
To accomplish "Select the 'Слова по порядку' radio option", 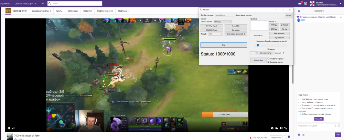I will (268, 59).
